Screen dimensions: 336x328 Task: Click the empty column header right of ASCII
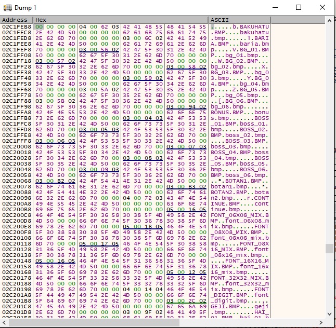click(x=298, y=20)
